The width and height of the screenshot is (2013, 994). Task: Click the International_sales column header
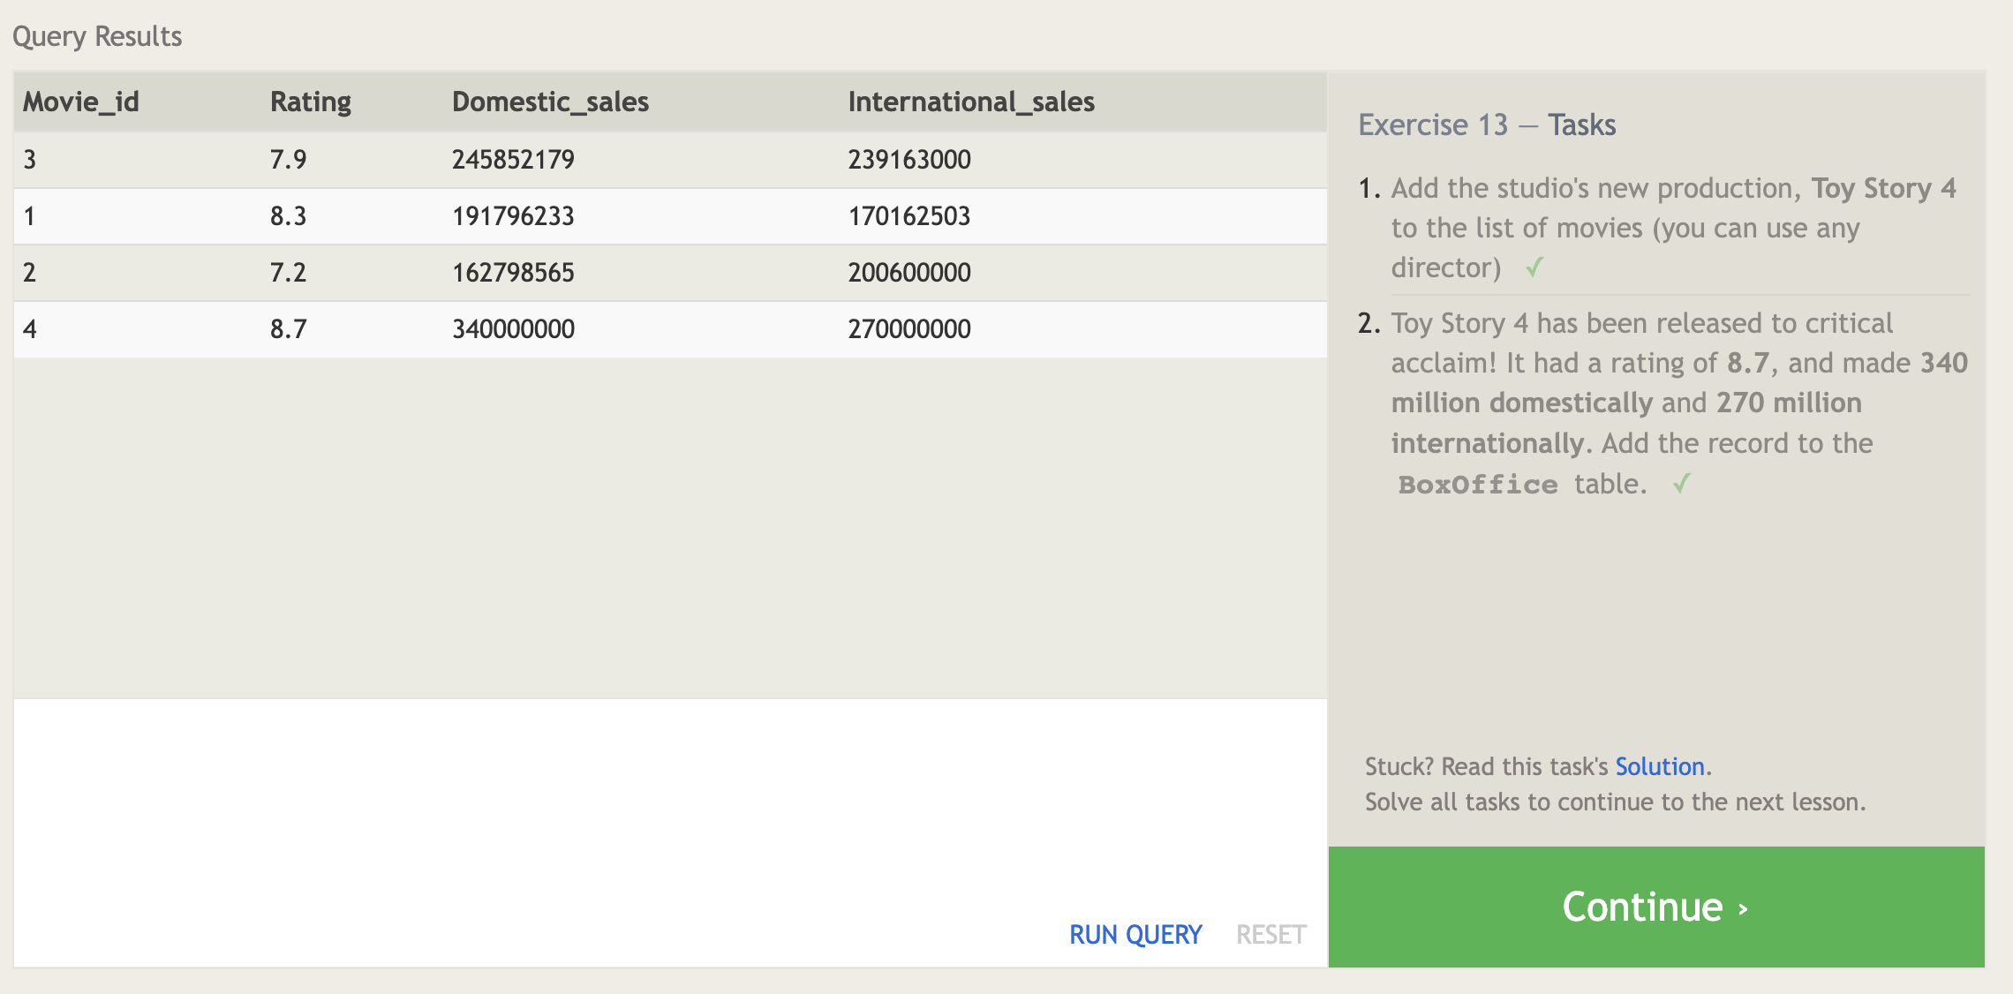tap(970, 102)
